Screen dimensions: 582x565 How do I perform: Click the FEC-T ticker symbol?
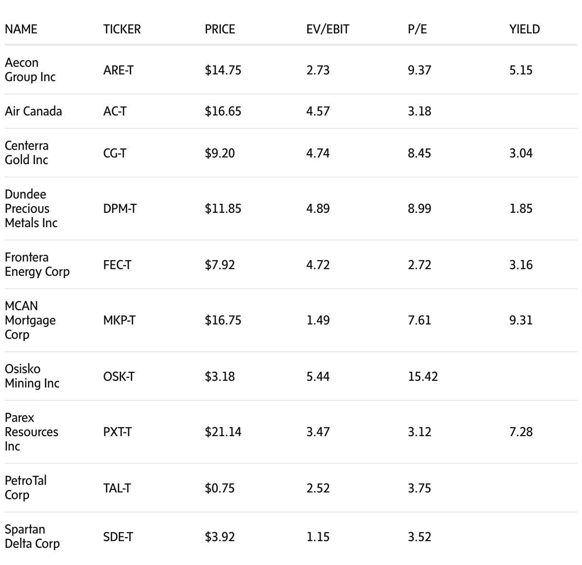click(x=117, y=265)
